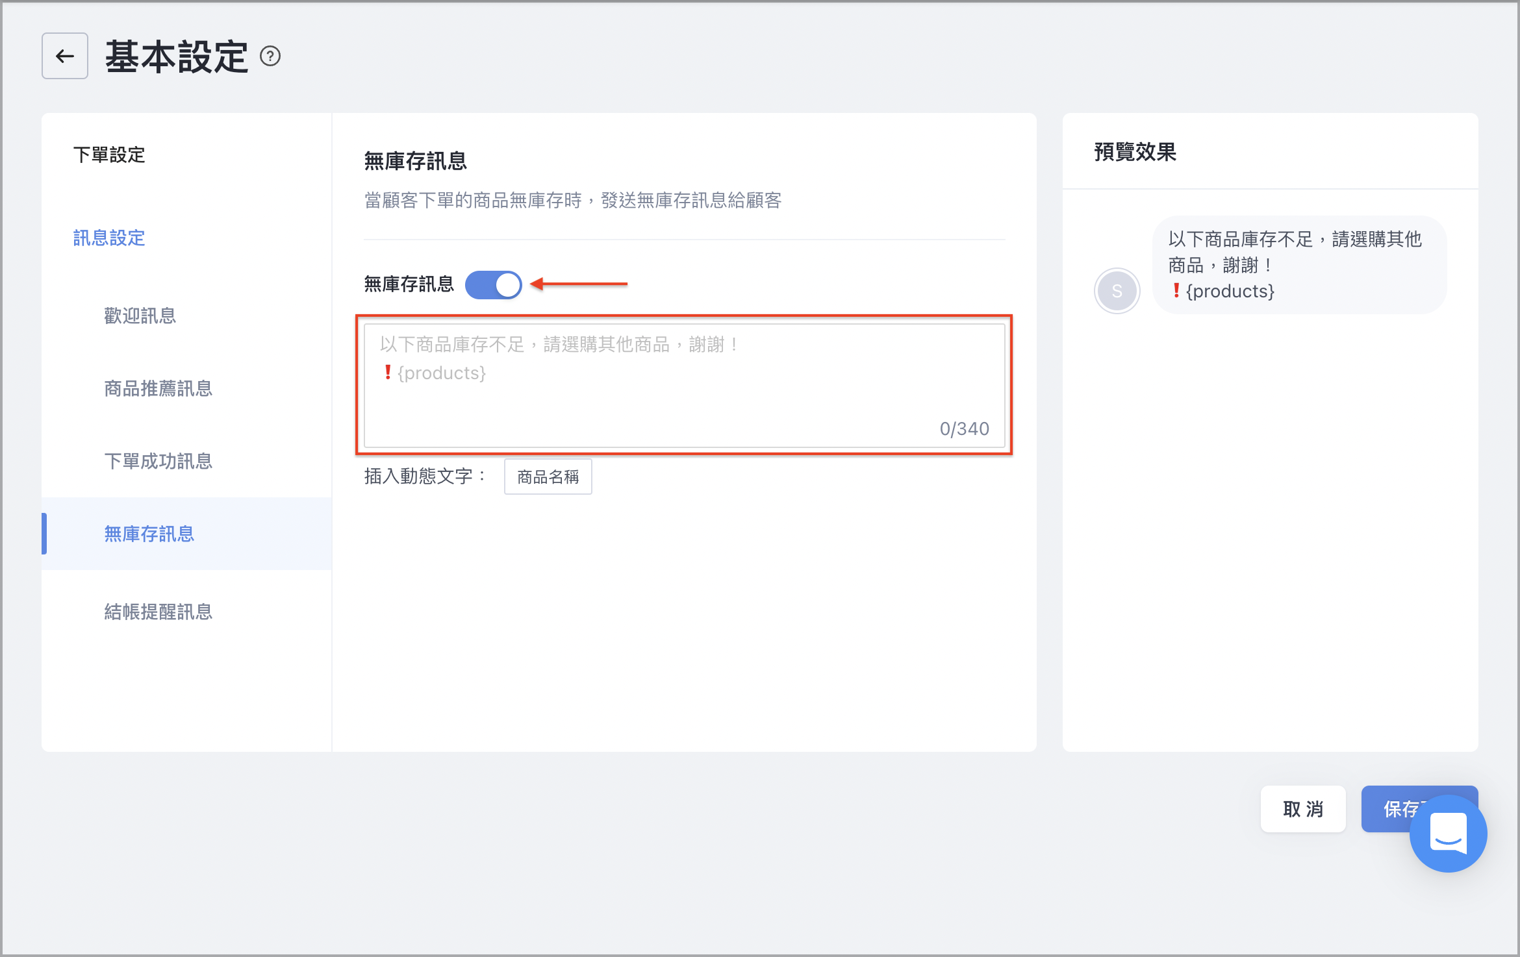Open the chat support bubble icon
The image size is (1520, 957).
click(x=1448, y=833)
